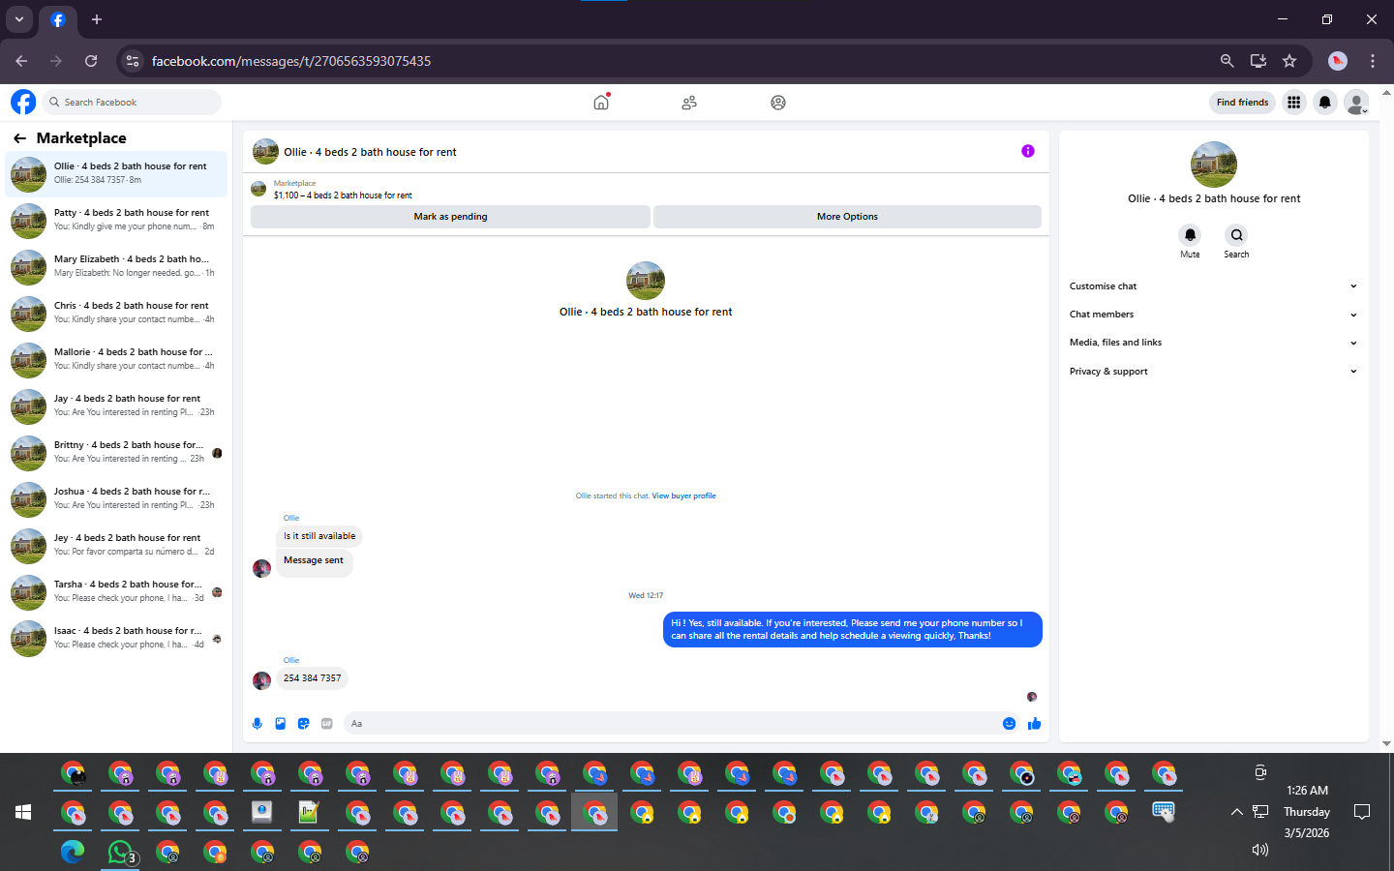
Task: Open Patty's conversation in the list
Action: point(116,220)
